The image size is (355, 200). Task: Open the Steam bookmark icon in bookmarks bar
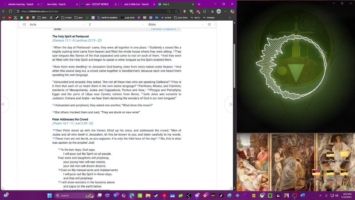57,17
